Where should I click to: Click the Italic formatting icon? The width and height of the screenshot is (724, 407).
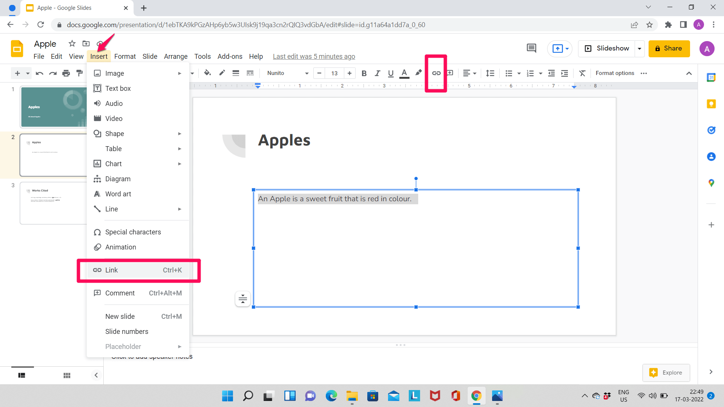click(377, 73)
